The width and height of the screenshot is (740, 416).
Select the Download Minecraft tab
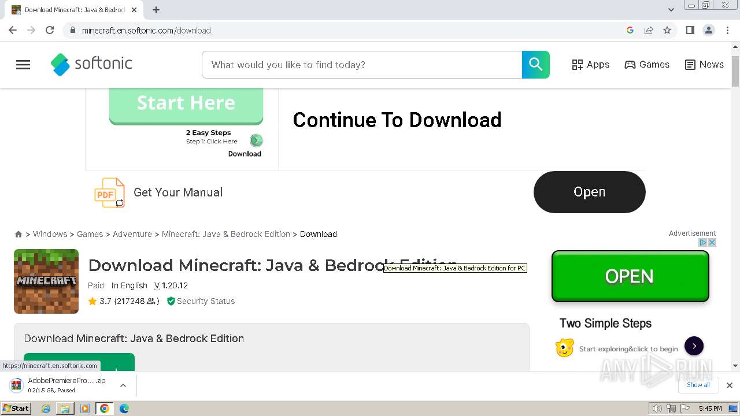tap(75, 10)
